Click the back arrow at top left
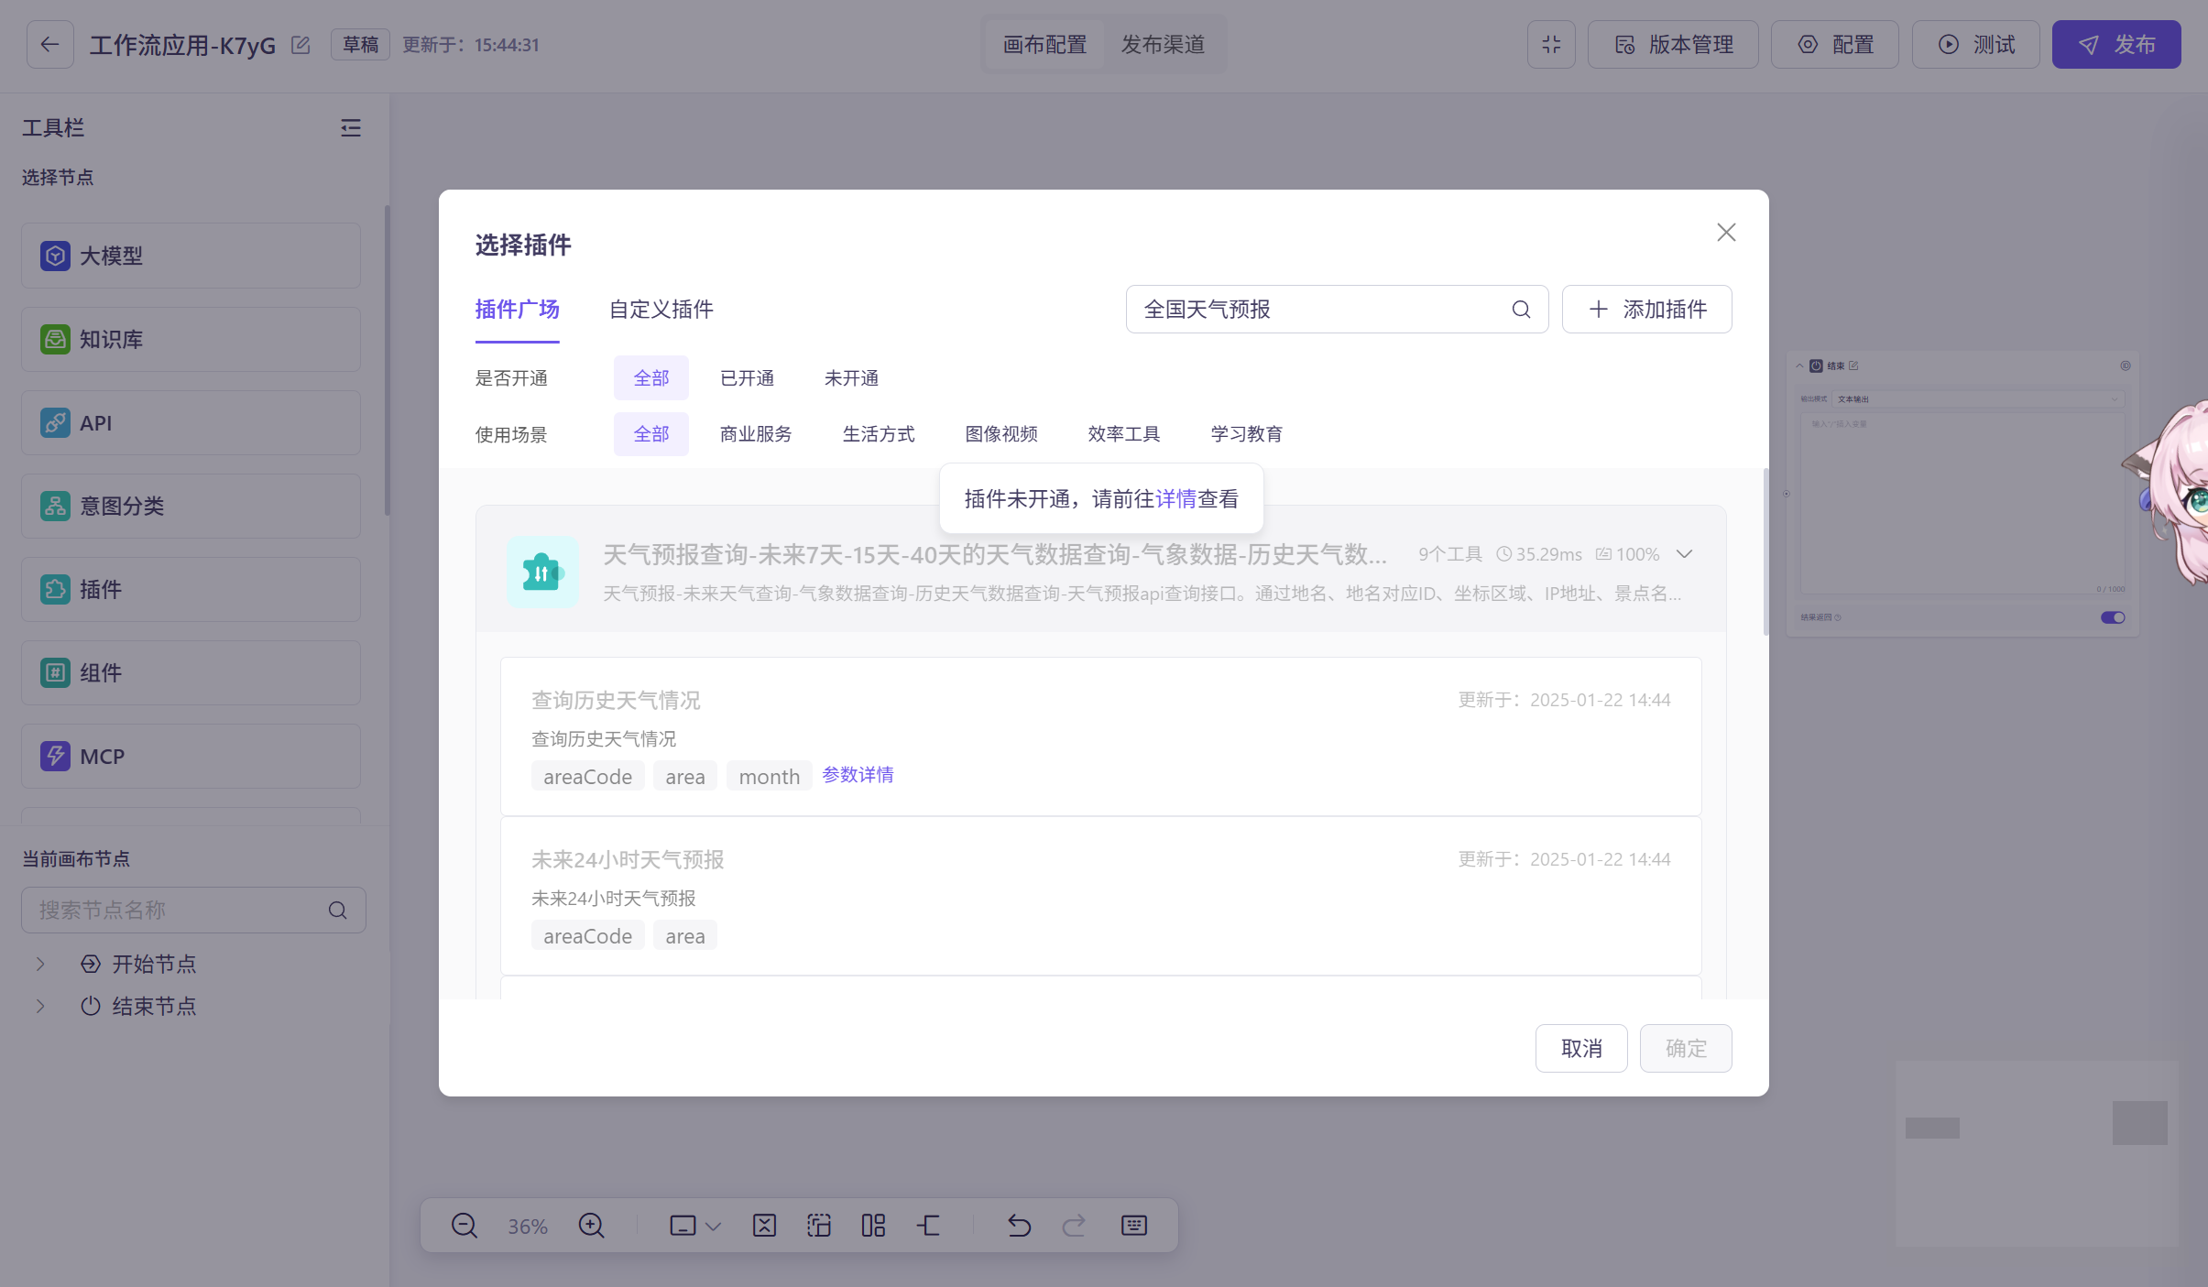The height and width of the screenshot is (1287, 2208). 49,45
